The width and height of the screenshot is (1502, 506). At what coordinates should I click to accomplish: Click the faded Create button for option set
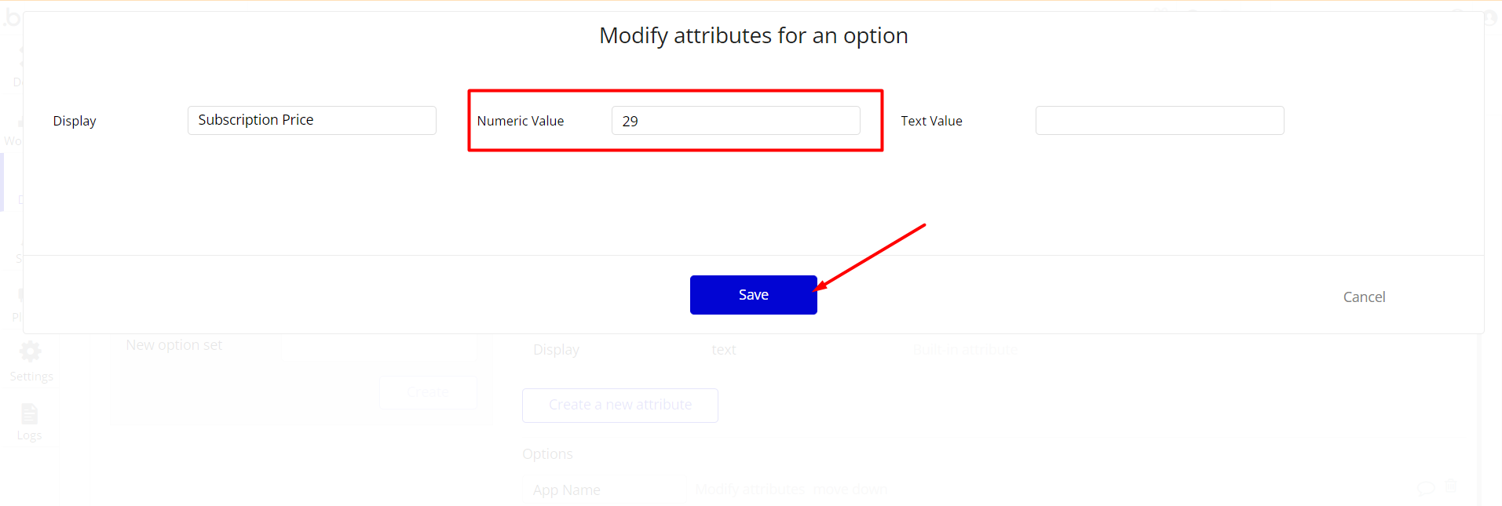tap(428, 391)
